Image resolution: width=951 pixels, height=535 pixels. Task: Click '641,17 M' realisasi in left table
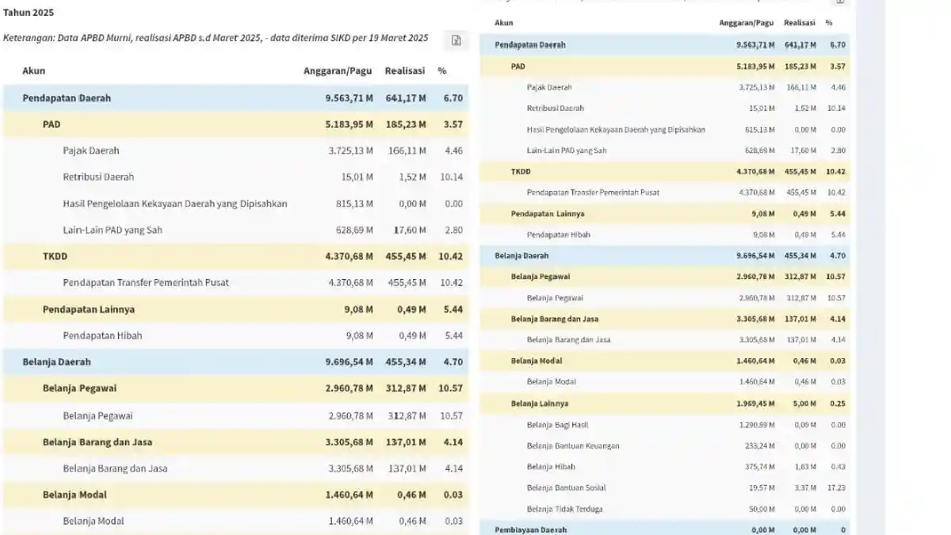pyautogui.click(x=406, y=98)
